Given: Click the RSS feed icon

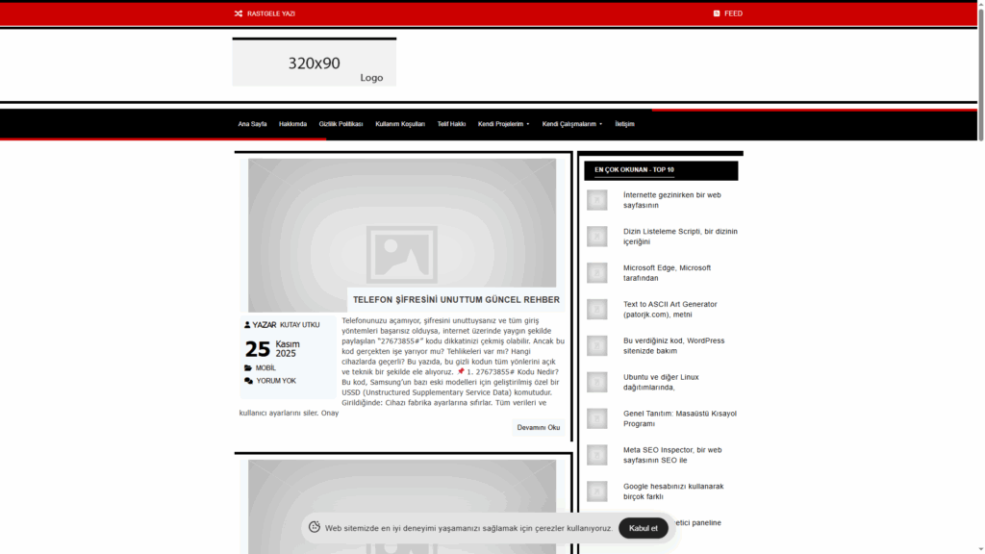Looking at the screenshot, I should (x=717, y=13).
